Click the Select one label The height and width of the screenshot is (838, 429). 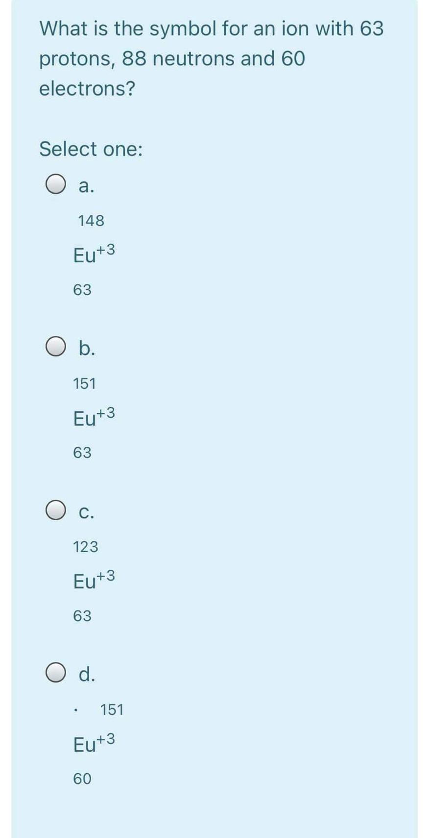91,149
